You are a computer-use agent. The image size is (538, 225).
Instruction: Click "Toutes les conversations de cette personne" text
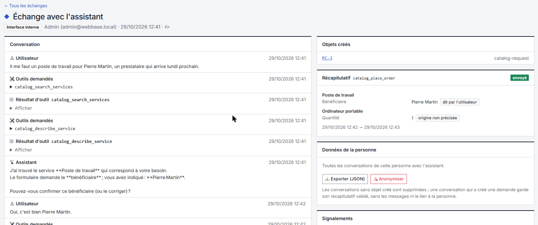tap(383, 166)
